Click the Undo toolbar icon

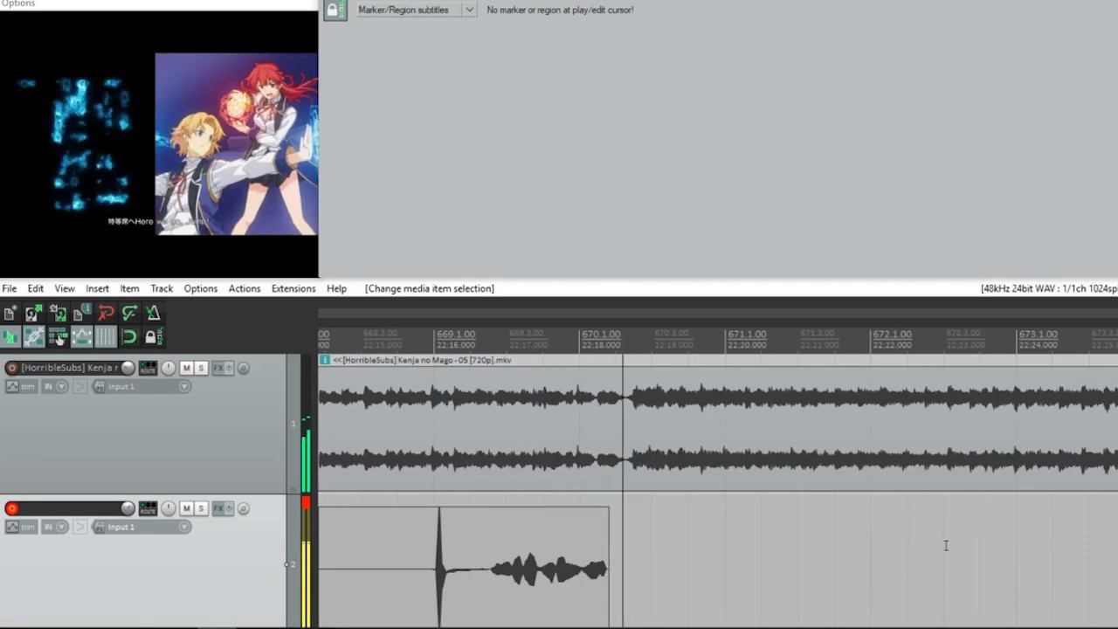coord(106,314)
